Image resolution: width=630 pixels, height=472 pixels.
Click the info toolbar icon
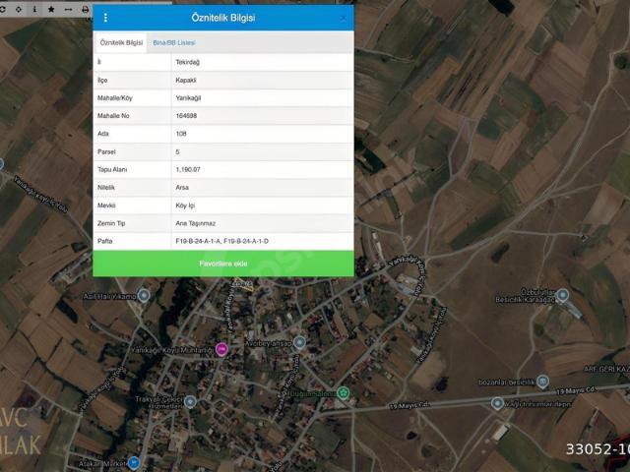coord(35,9)
